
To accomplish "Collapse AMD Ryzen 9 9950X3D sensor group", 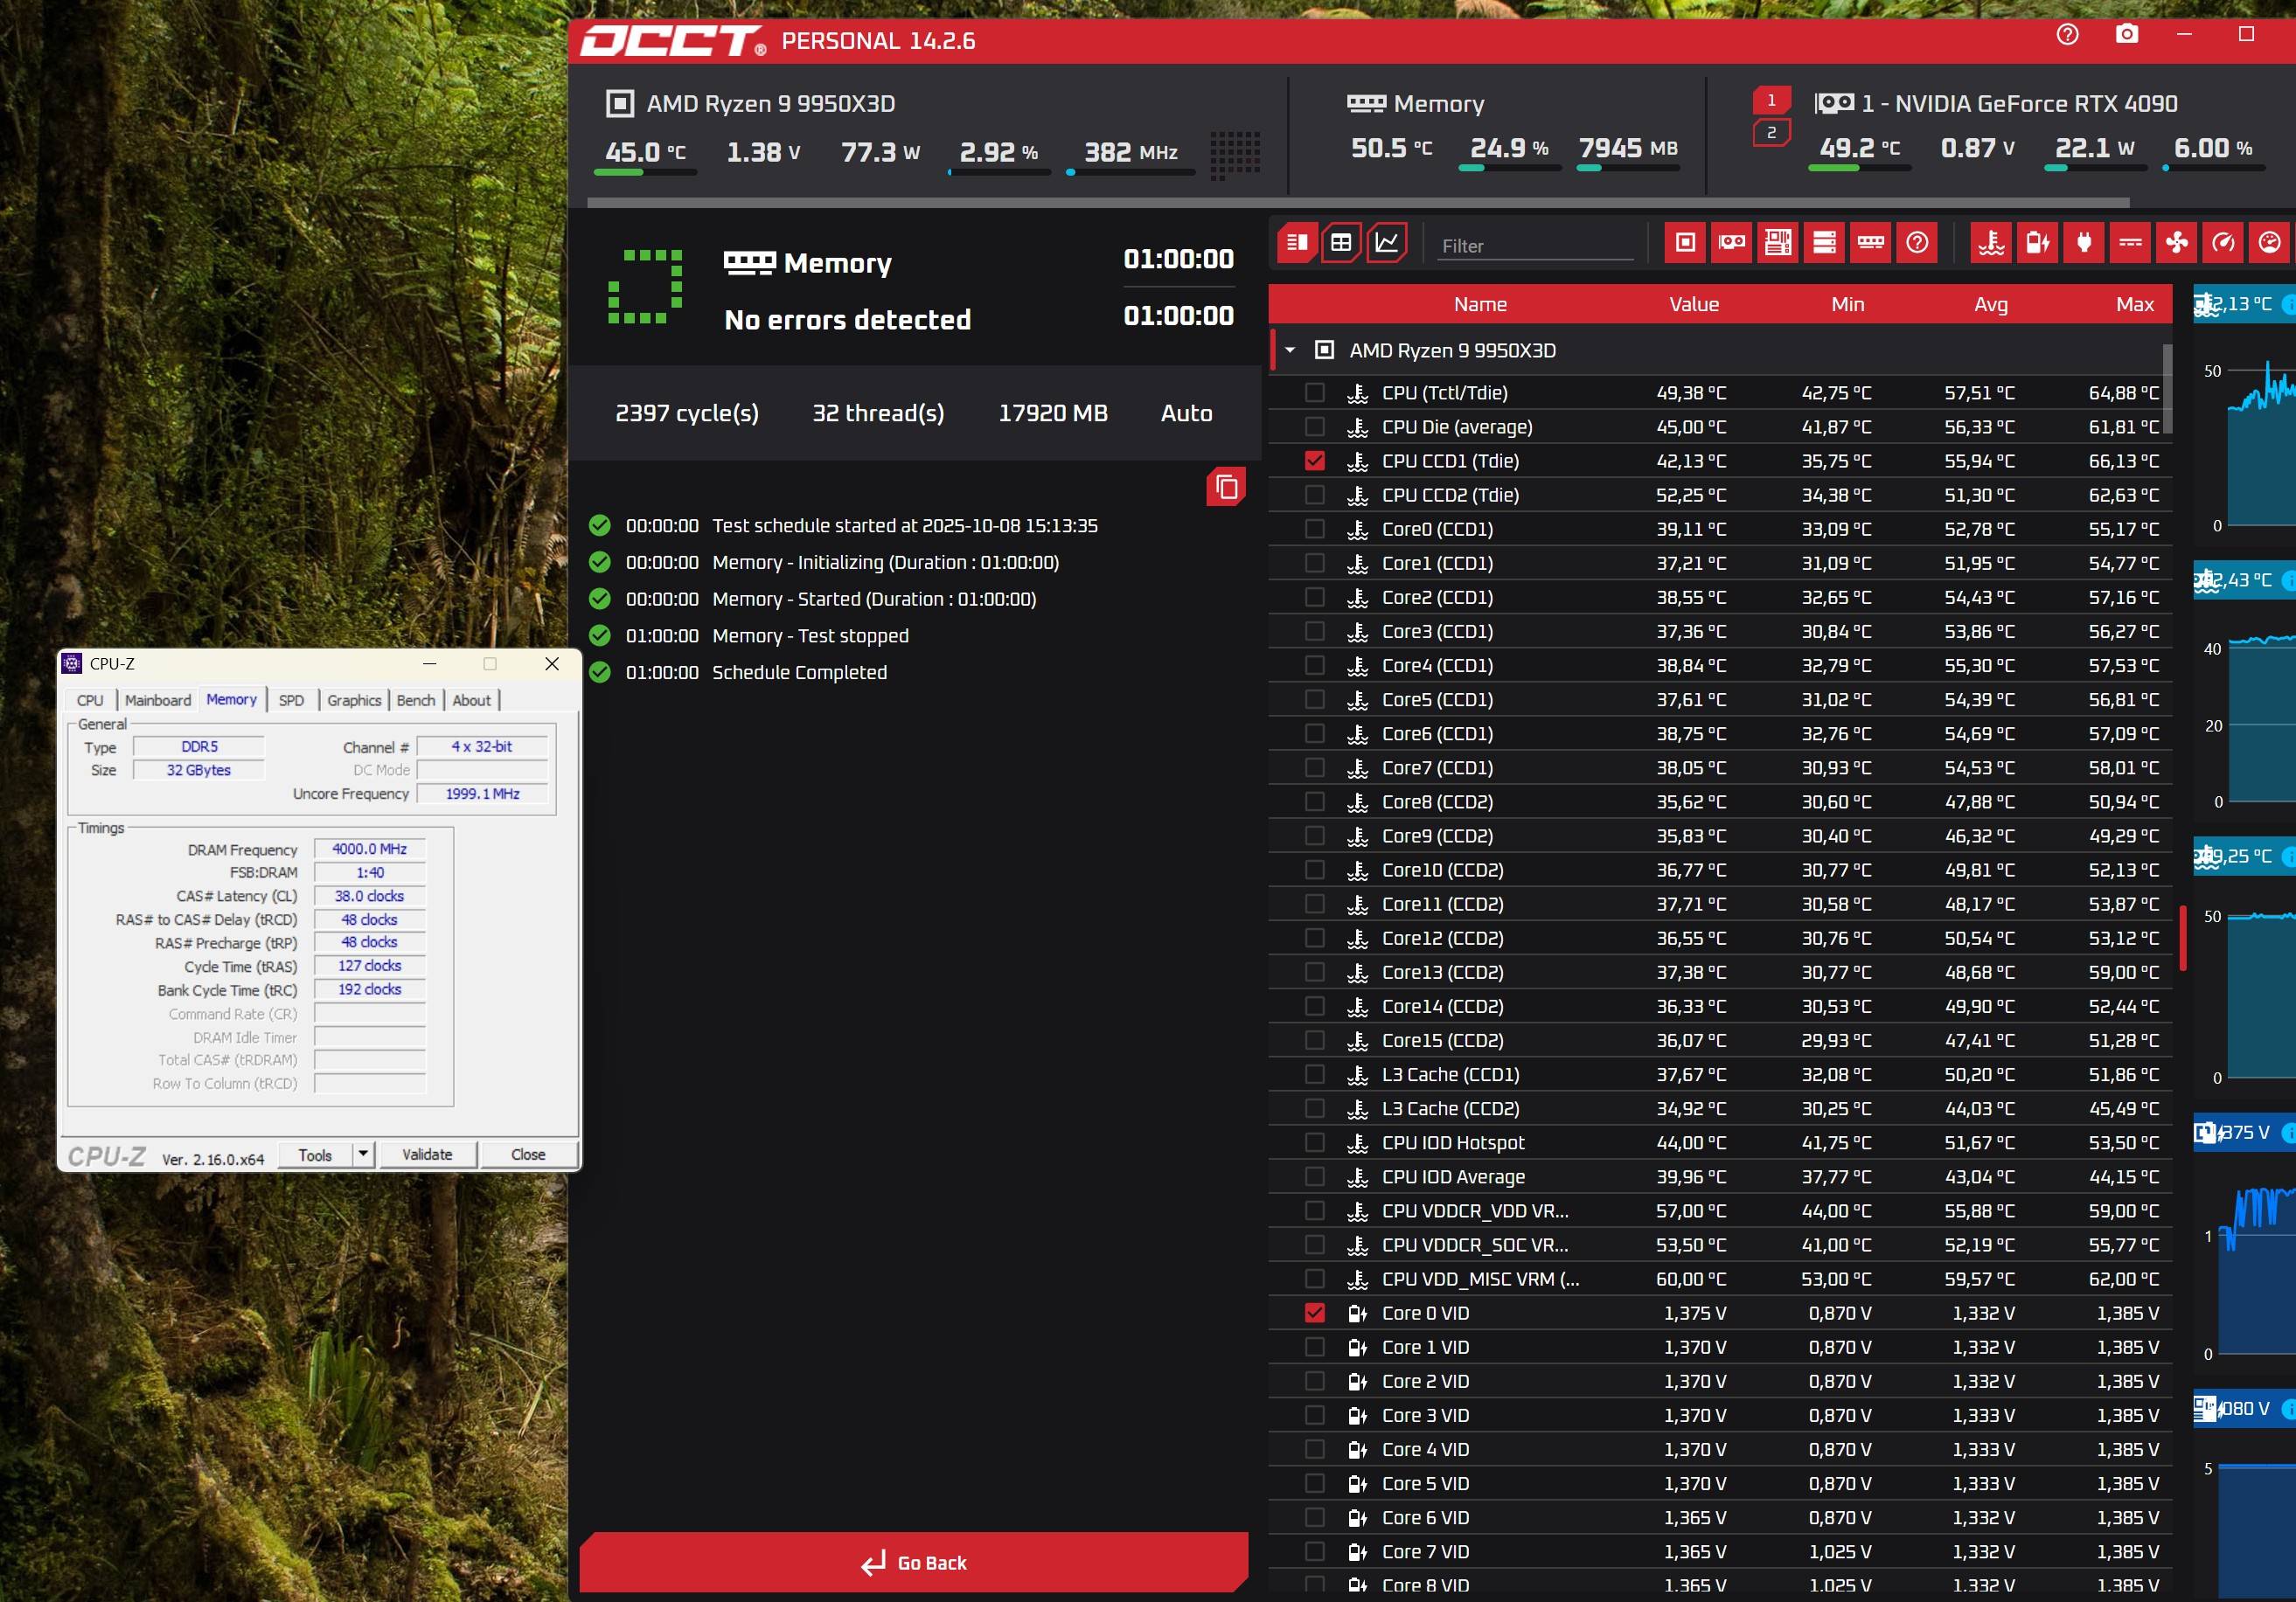I will [1290, 350].
